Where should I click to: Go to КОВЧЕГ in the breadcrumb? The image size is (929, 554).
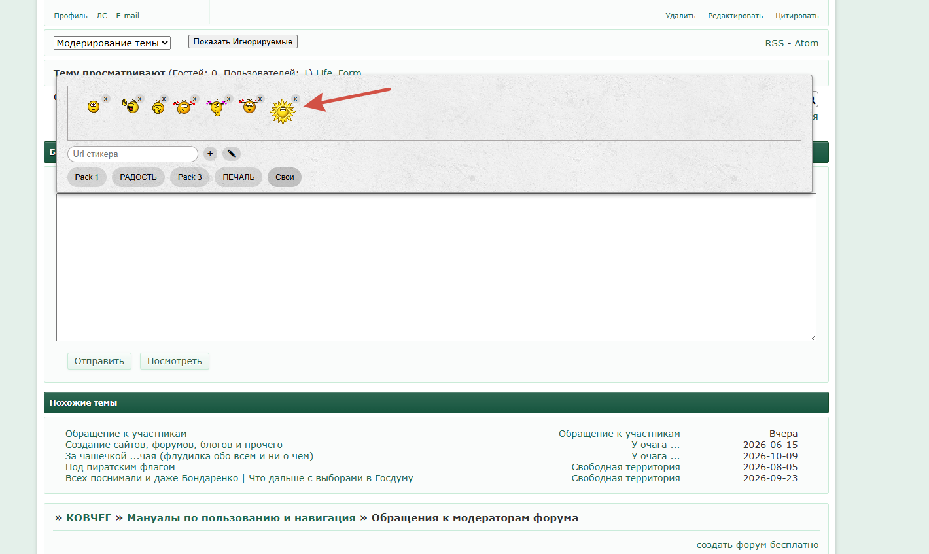point(89,518)
